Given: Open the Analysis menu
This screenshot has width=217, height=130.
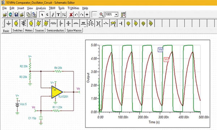Looking at the screenshot, I should pos(41,8).
